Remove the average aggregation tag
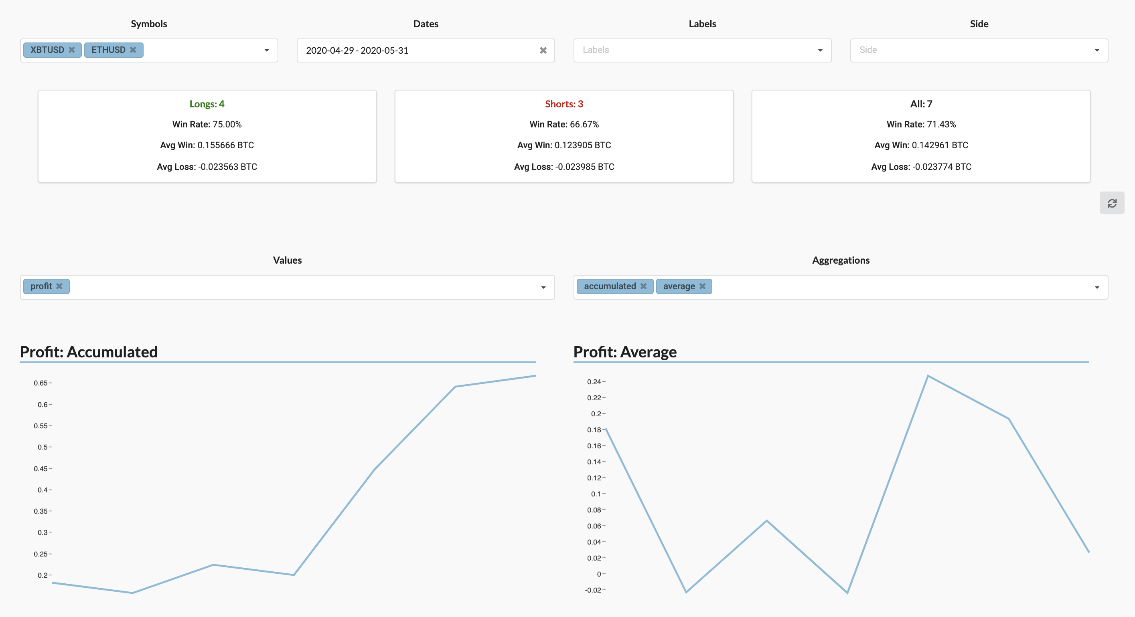The image size is (1135, 617). (x=702, y=286)
